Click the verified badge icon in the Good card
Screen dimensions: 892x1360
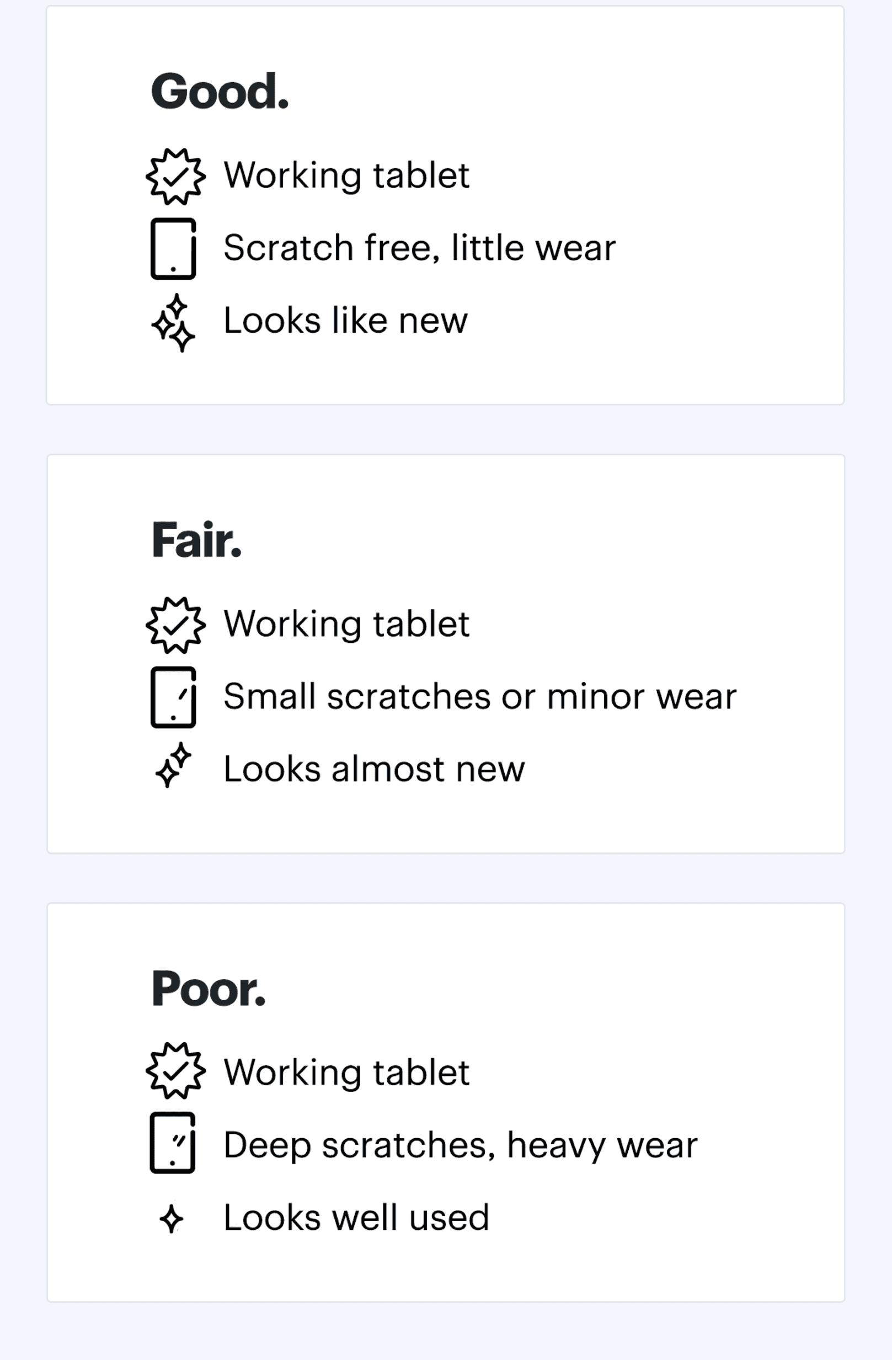coord(175,177)
